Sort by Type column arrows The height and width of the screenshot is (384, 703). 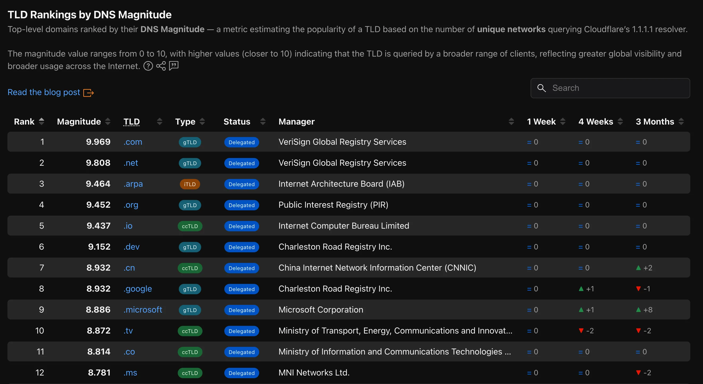pos(202,121)
